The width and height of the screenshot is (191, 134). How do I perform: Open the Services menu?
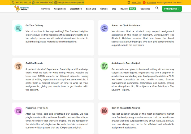(45, 9)
